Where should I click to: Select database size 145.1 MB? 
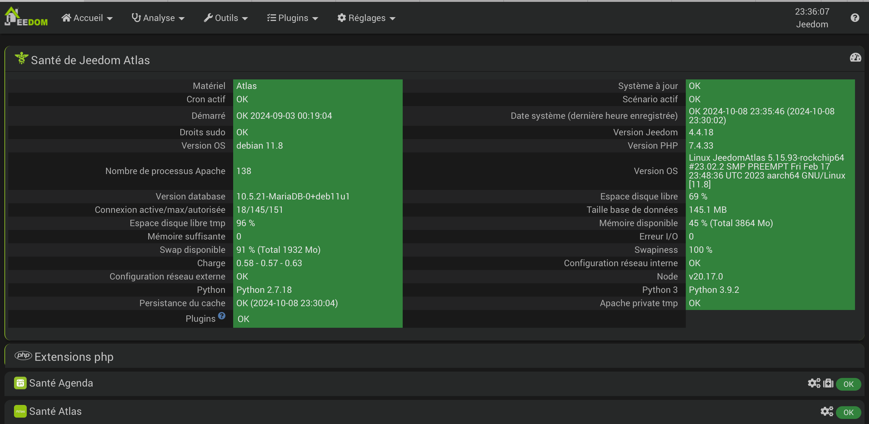click(707, 210)
